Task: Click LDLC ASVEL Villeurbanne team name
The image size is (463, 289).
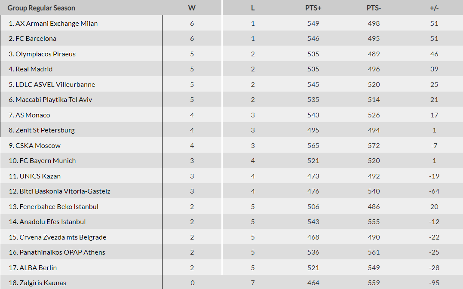Action: (x=55, y=84)
